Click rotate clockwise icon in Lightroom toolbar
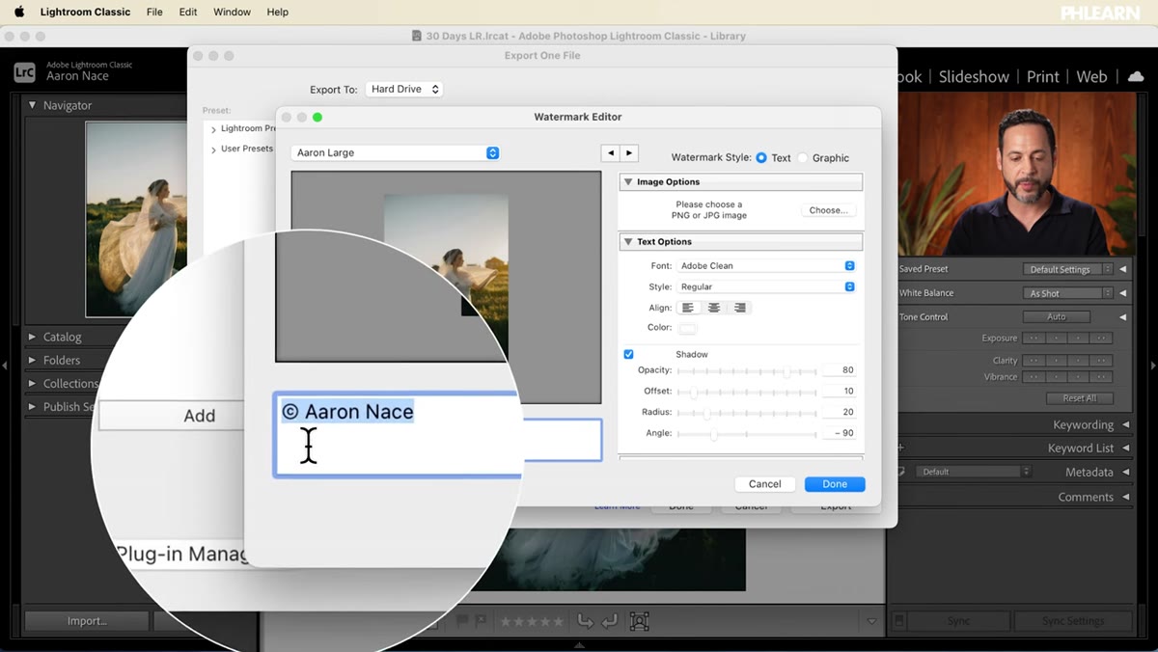Screen dimensions: 1158x652 pyautogui.click(x=609, y=621)
